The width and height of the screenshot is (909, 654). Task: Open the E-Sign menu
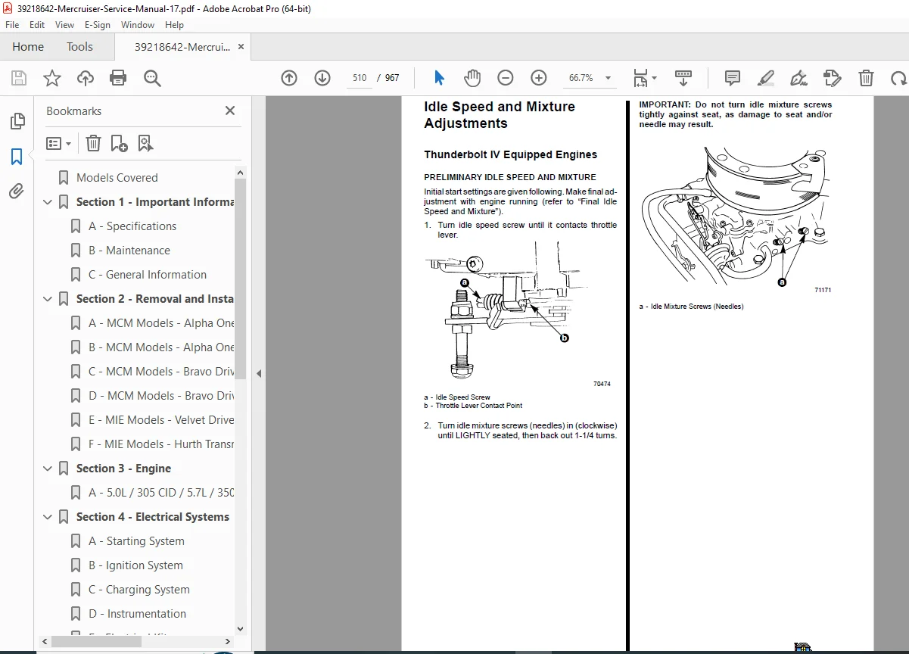pos(97,25)
